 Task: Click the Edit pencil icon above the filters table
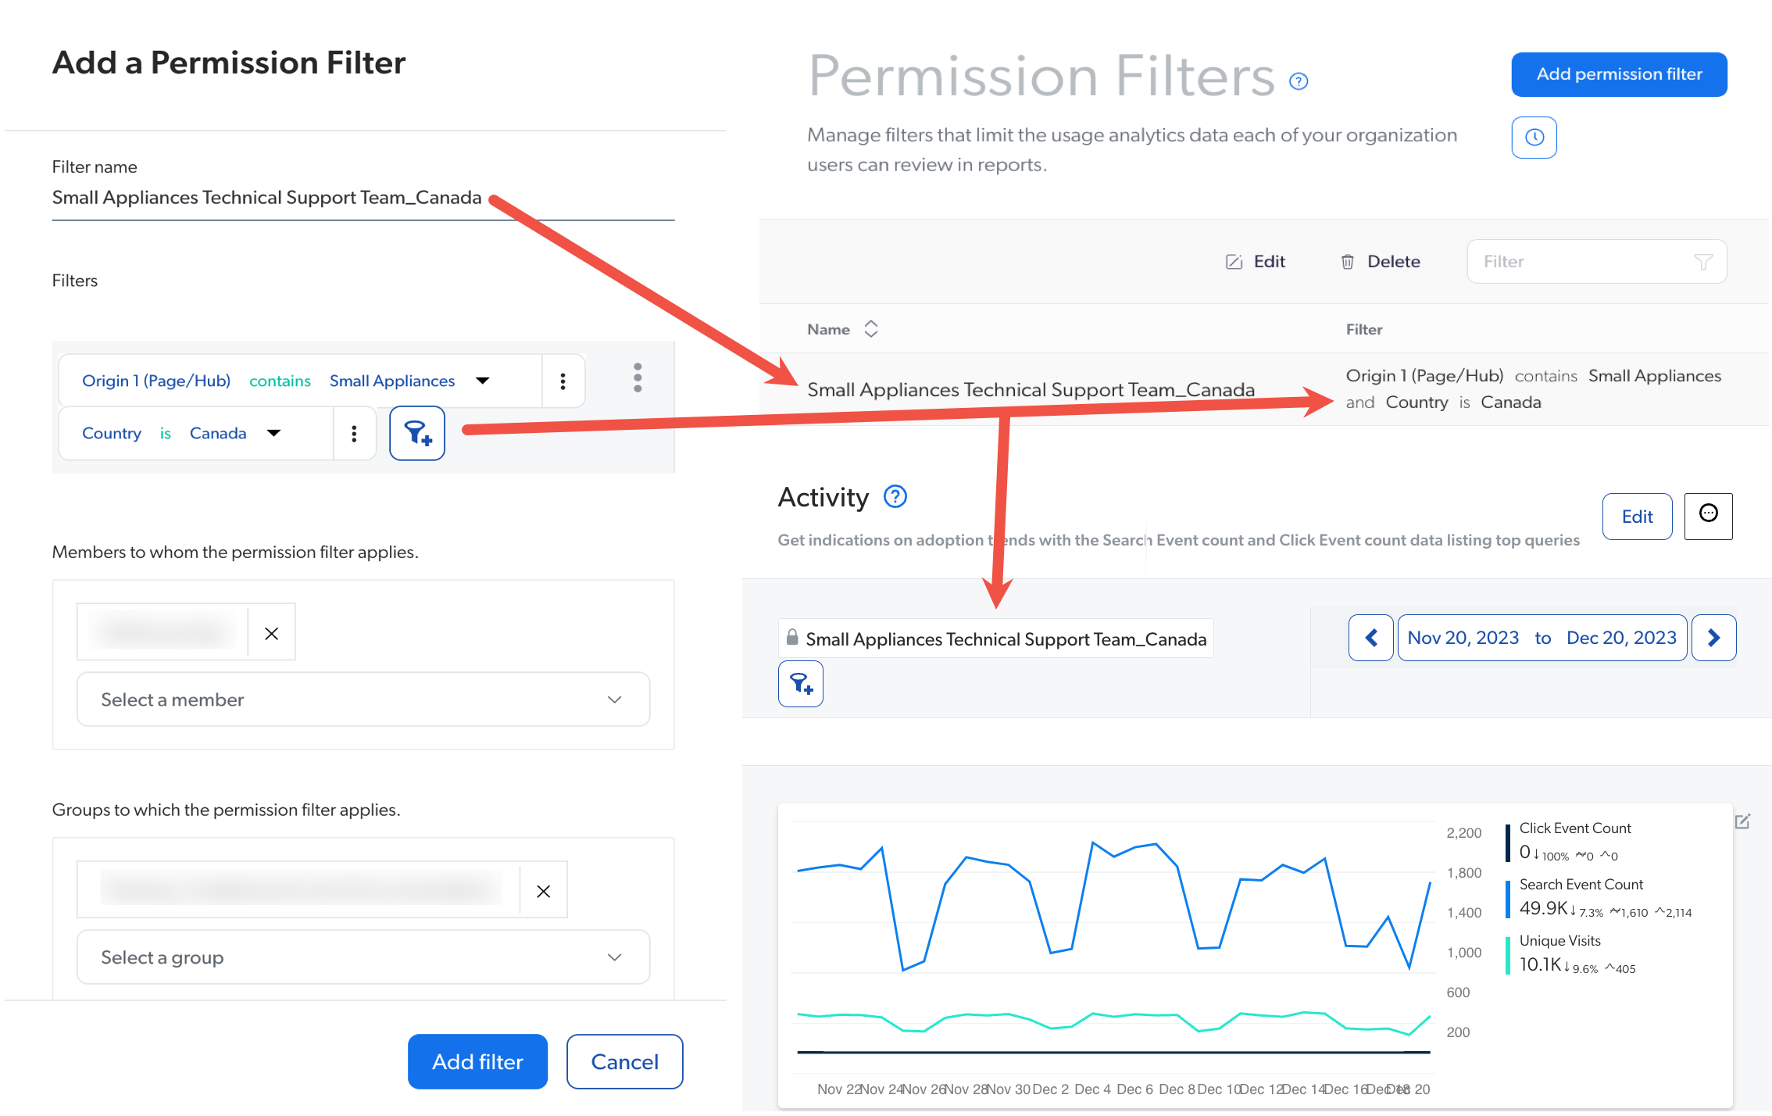click(1234, 261)
